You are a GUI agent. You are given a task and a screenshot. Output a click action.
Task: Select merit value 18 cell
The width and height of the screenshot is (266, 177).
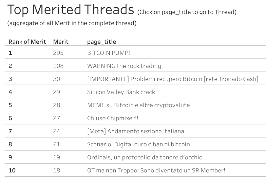click(56, 170)
